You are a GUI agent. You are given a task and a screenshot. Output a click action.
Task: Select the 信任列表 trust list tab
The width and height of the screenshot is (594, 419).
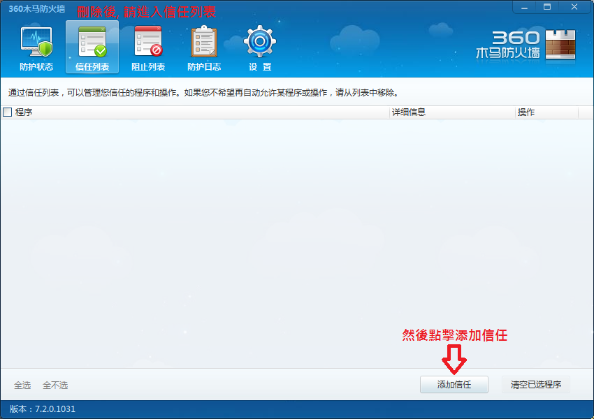coord(92,47)
